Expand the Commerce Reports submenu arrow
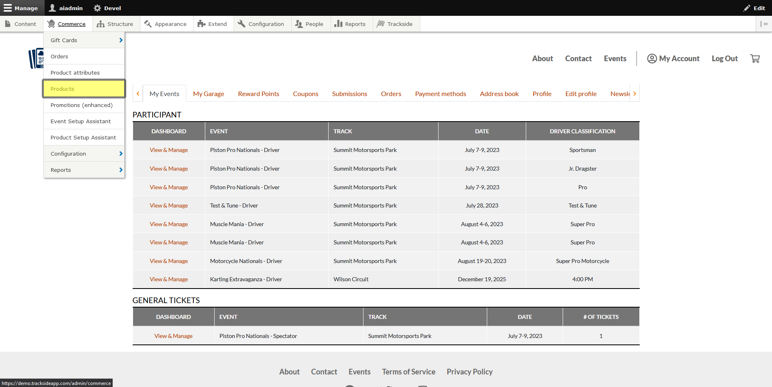772x387 pixels. (121, 170)
